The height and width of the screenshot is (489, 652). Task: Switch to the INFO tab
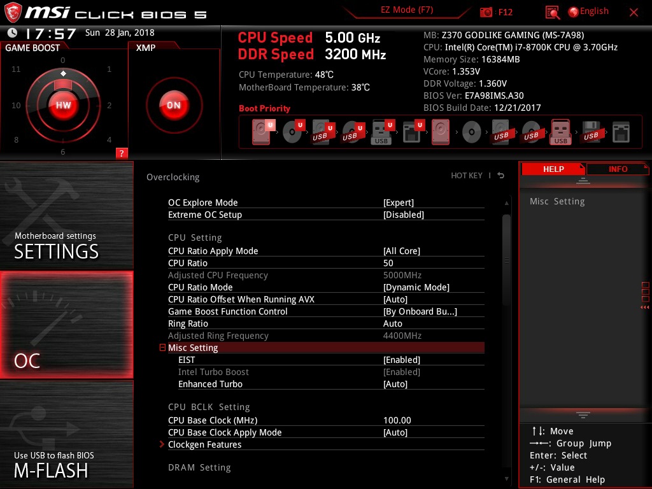[618, 169]
